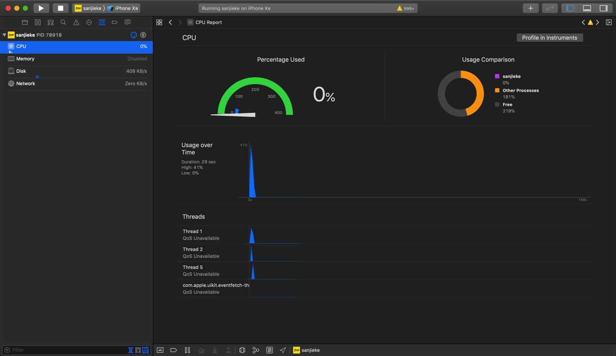Screen dimensions: 616x356
Task: Click the Thread 5 row
Action: pyautogui.click(x=385, y=271)
